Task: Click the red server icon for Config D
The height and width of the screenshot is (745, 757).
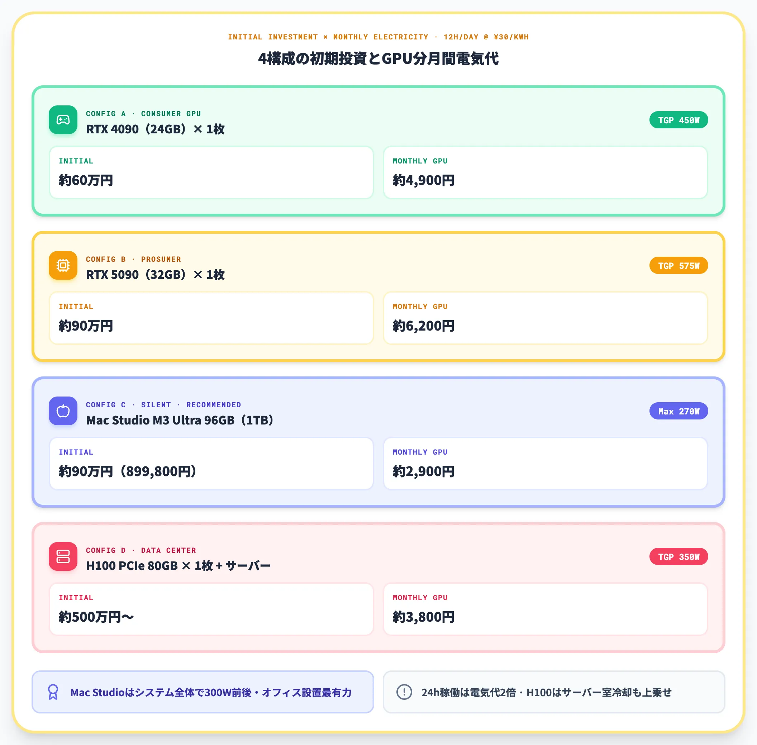Action: point(63,556)
